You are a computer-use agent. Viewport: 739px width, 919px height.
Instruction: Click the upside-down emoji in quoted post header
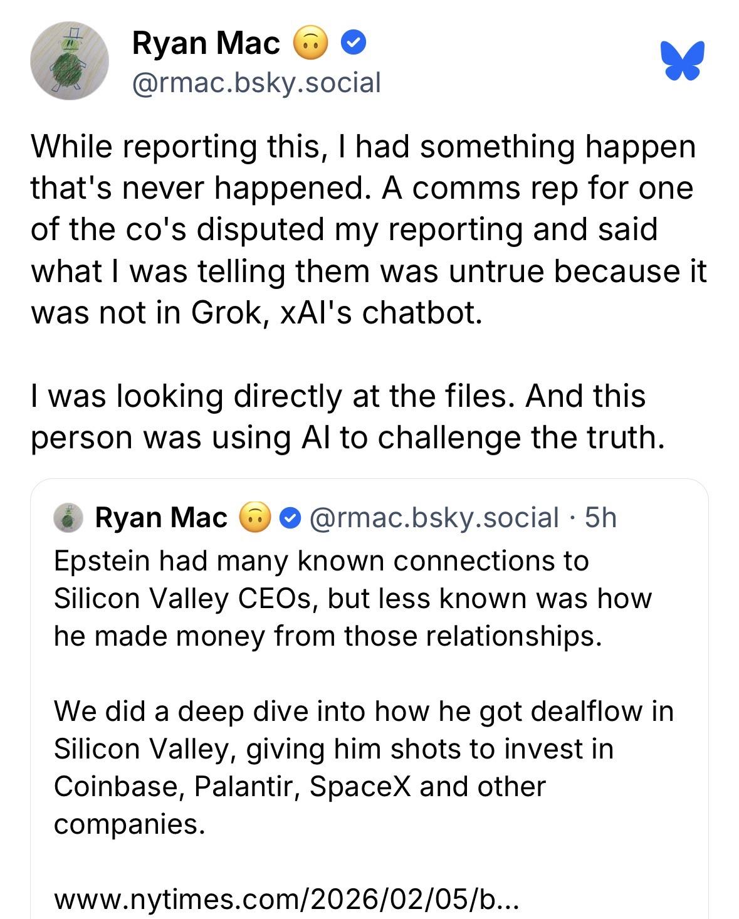(254, 518)
